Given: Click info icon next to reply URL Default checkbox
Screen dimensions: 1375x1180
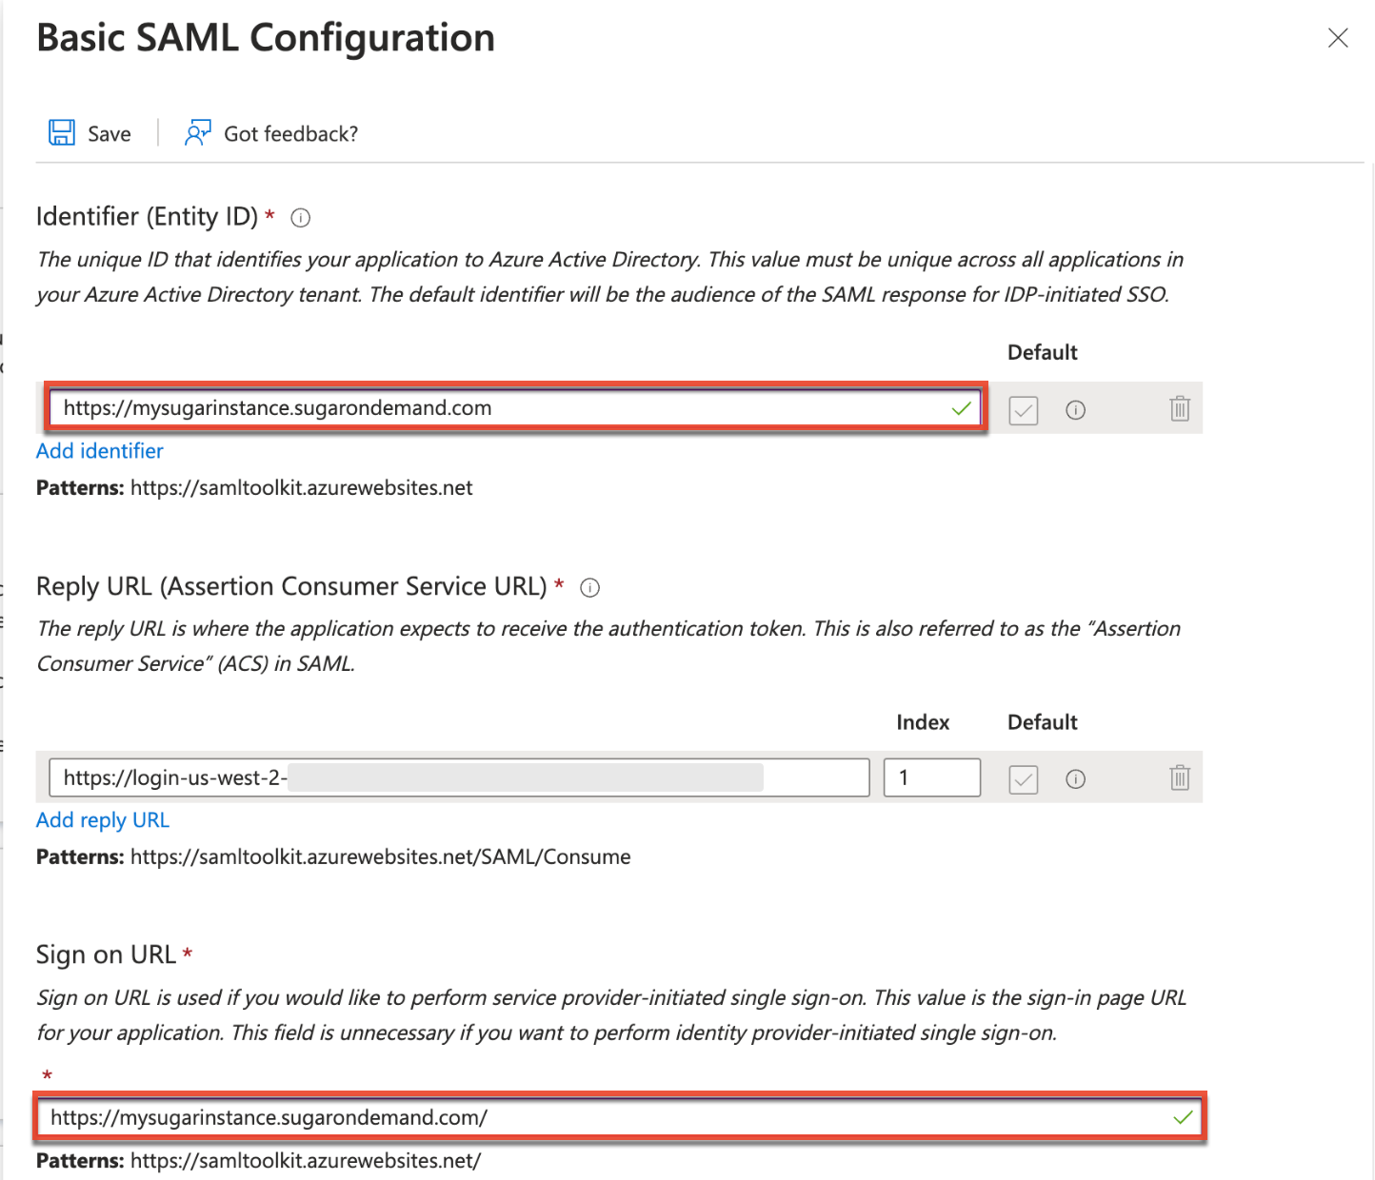Looking at the screenshot, I should pos(1076,778).
